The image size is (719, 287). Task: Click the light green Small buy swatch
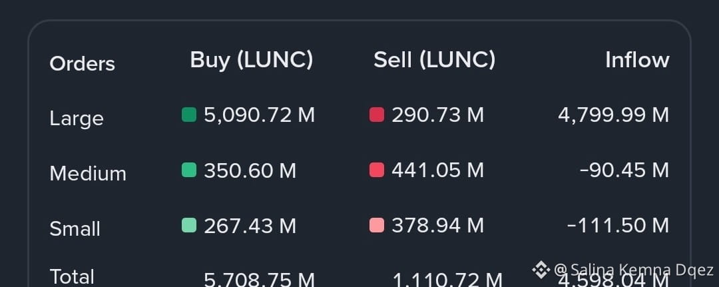point(189,225)
